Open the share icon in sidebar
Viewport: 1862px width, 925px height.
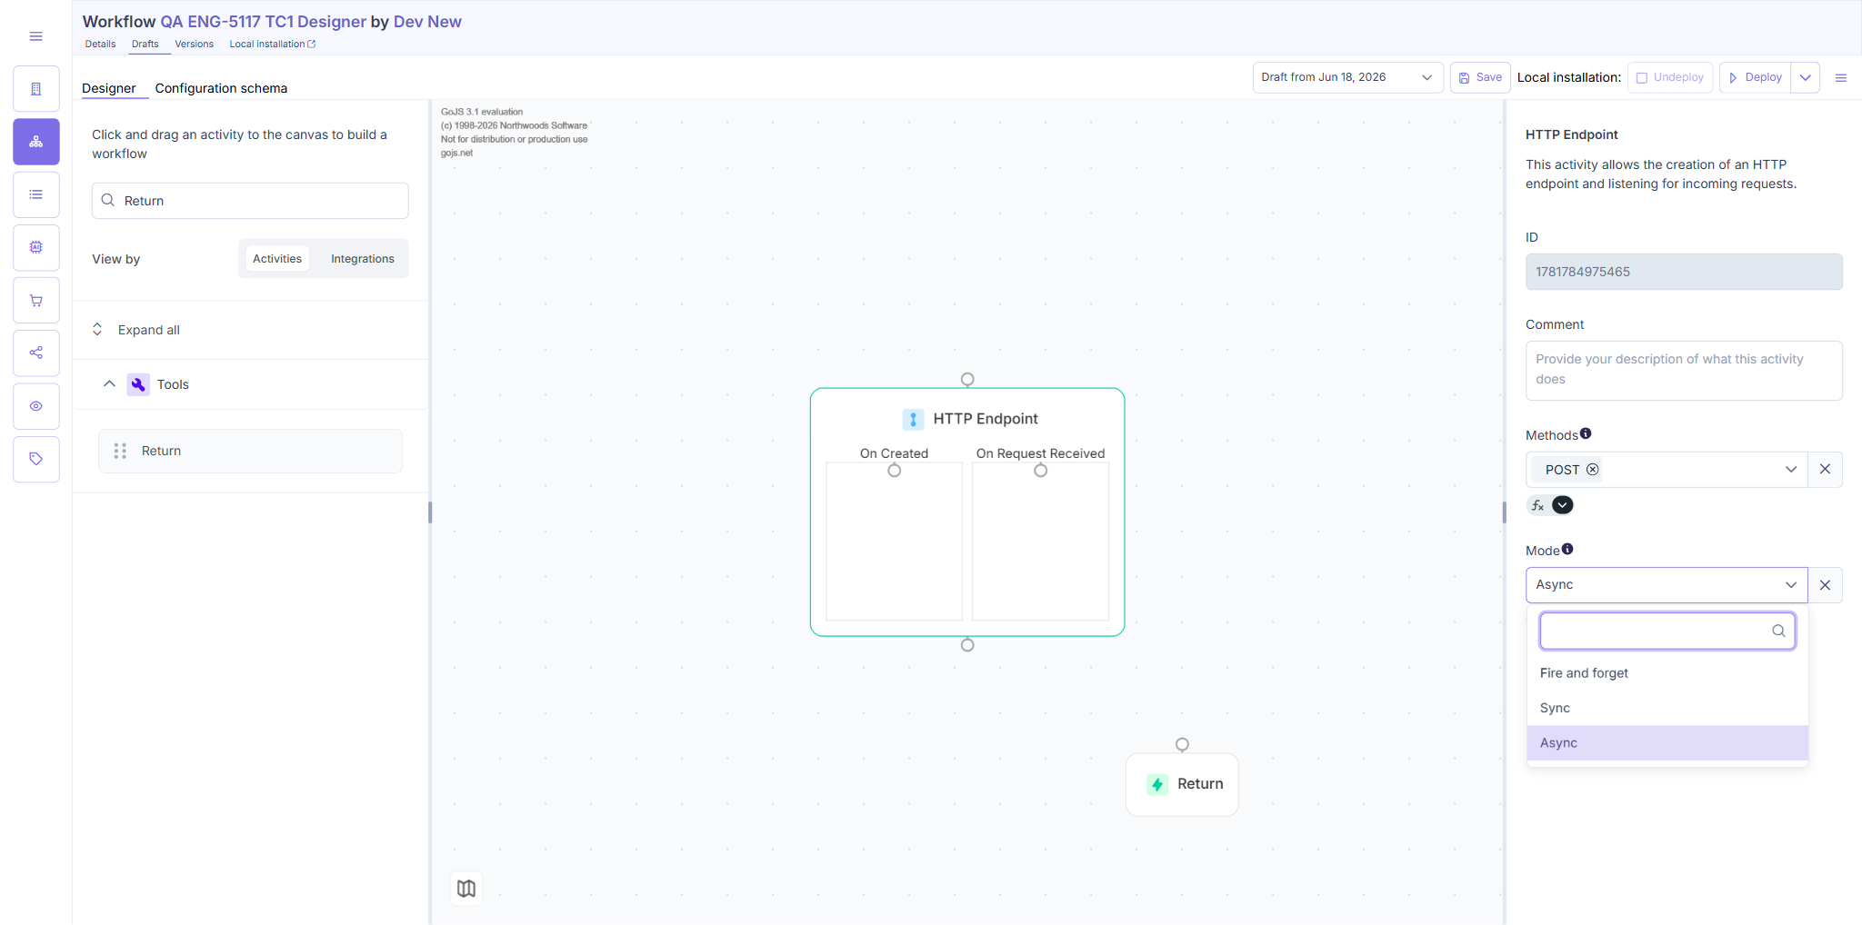coord(36,353)
